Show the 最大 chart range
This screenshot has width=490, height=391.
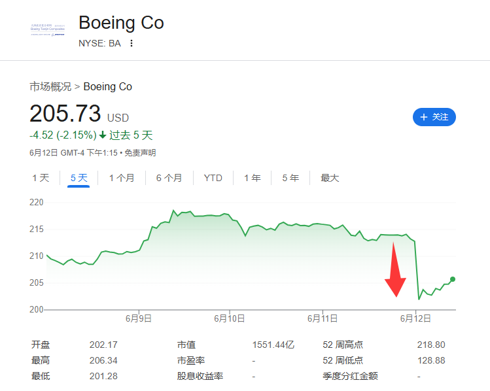(330, 178)
